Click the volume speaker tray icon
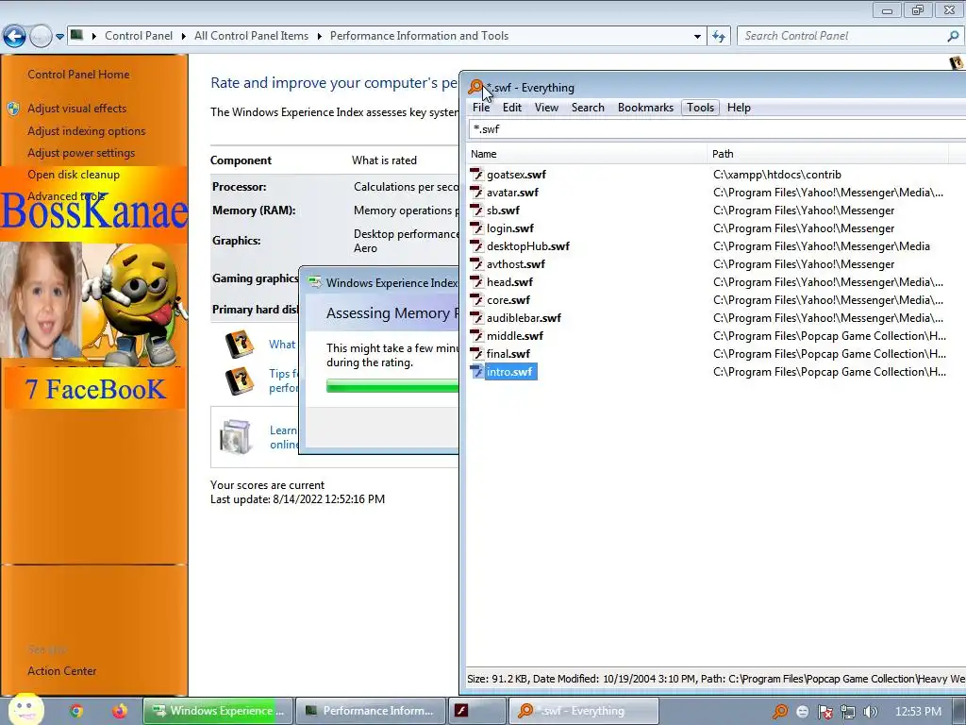 (x=870, y=712)
